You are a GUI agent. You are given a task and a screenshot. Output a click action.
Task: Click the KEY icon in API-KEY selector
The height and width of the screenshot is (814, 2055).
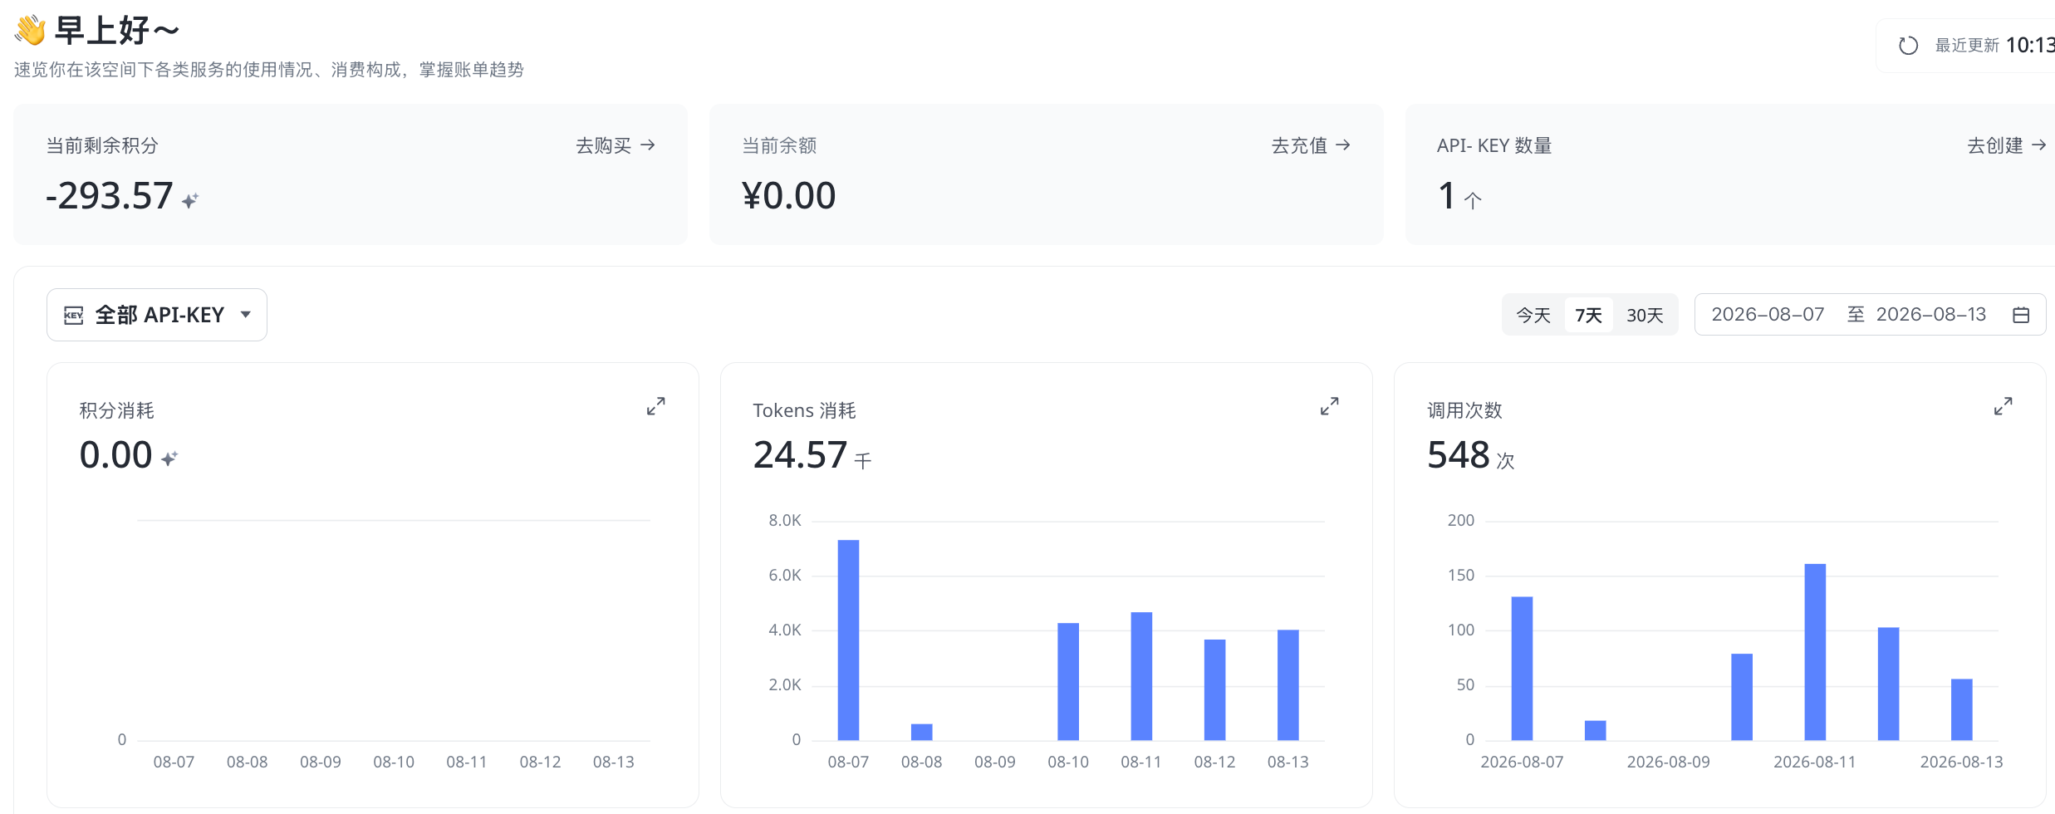click(74, 315)
